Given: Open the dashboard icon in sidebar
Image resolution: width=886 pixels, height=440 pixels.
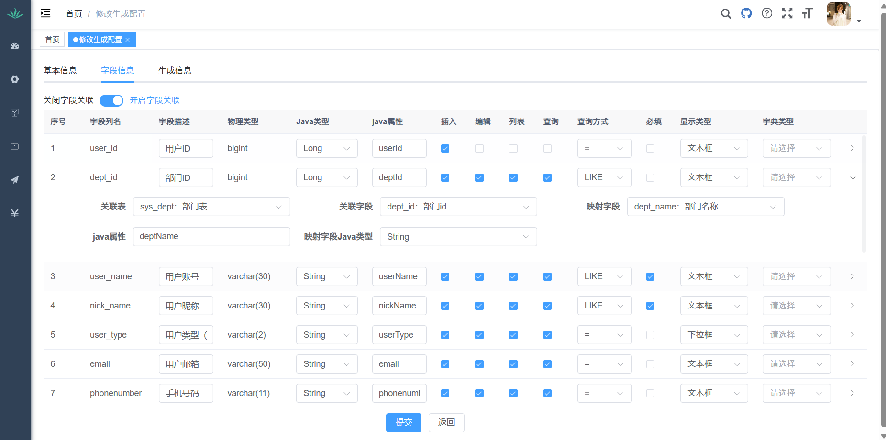Looking at the screenshot, I should 15,46.
